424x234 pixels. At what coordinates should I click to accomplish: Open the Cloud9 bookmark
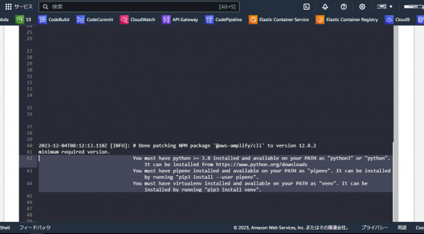point(397,20)
